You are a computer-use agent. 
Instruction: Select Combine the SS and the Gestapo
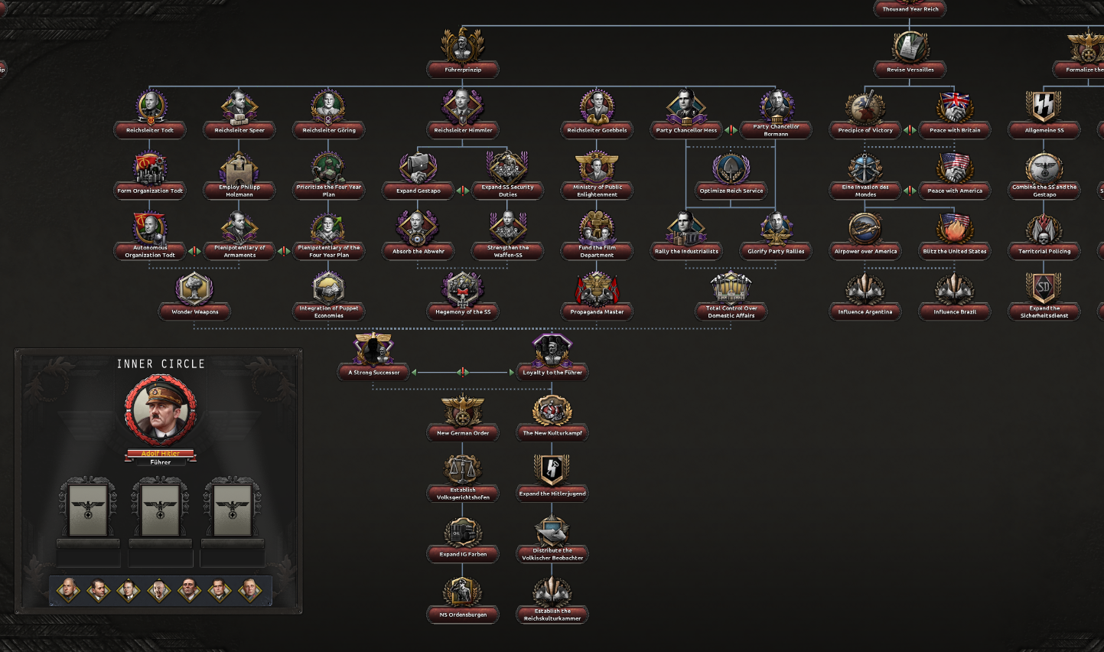pos(1044,174)
